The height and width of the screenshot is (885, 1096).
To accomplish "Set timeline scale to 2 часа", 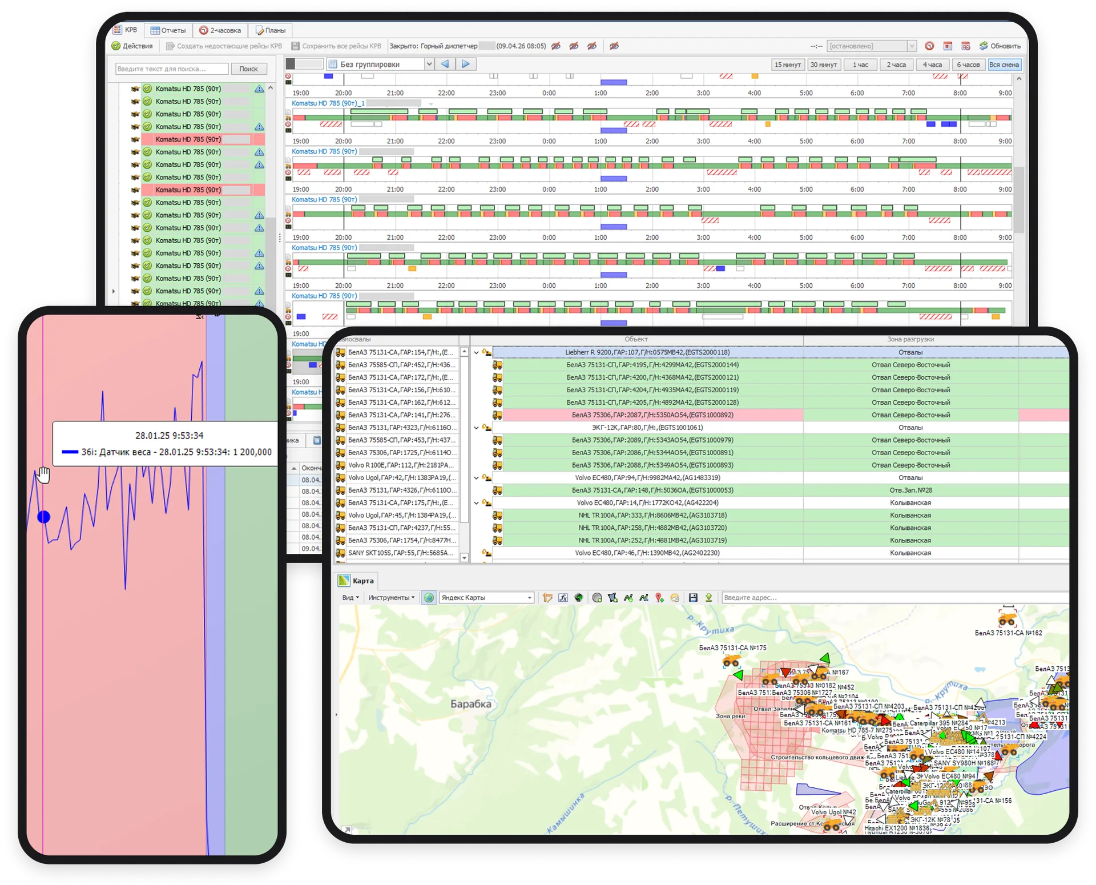I will pos(896,65).
